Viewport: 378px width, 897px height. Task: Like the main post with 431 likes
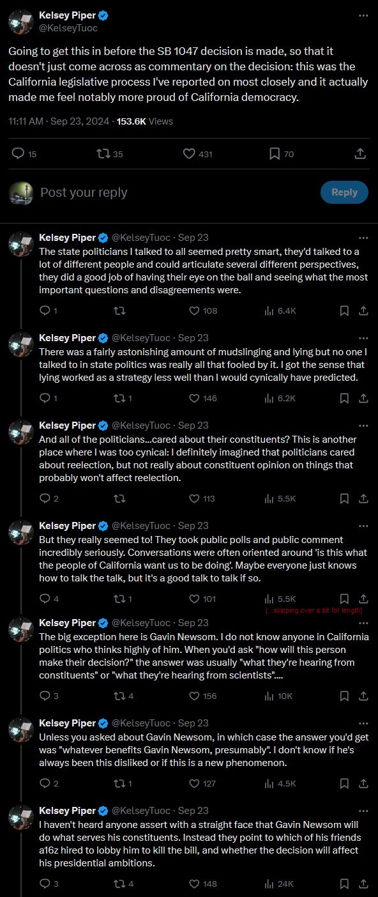pos(189,153)
